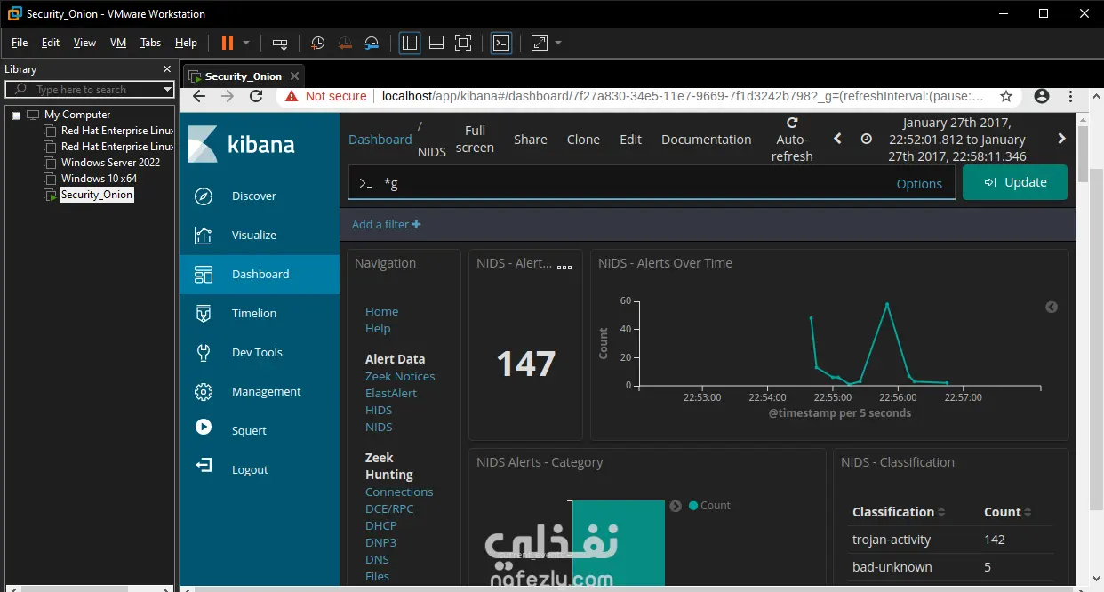The image size is (1104, 592).
Task: Bookmark this page with star icon
Action: tap(1005, 96)
